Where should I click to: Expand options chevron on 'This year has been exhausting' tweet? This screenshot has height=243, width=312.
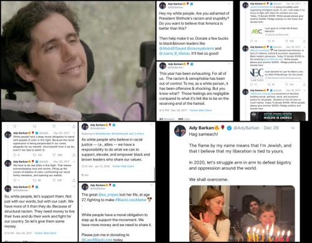(229, 64)
